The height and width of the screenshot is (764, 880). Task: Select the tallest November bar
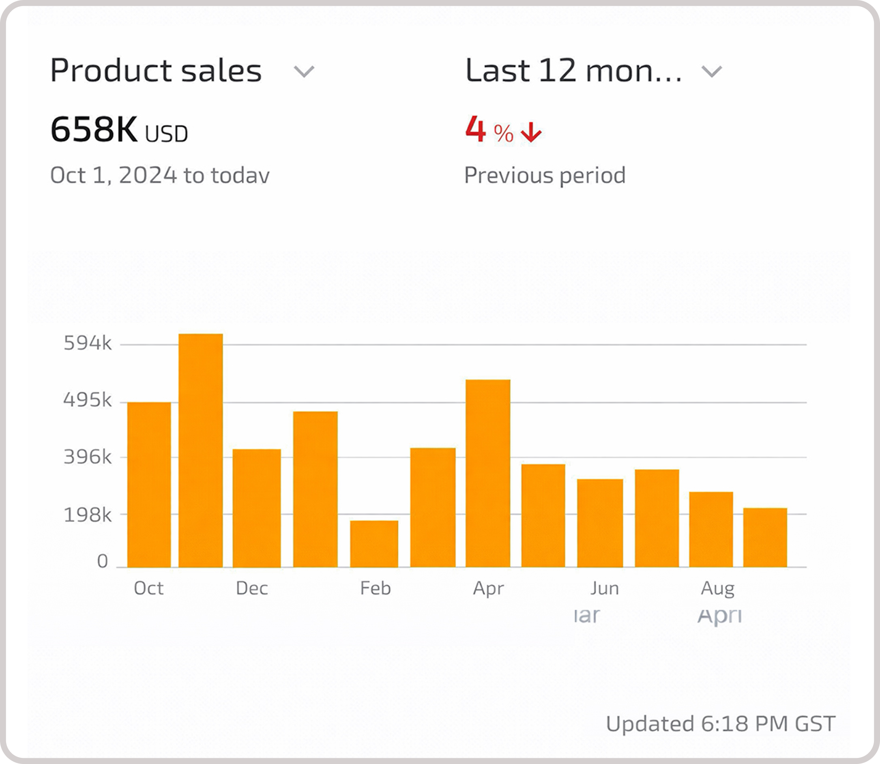(200, 450)
